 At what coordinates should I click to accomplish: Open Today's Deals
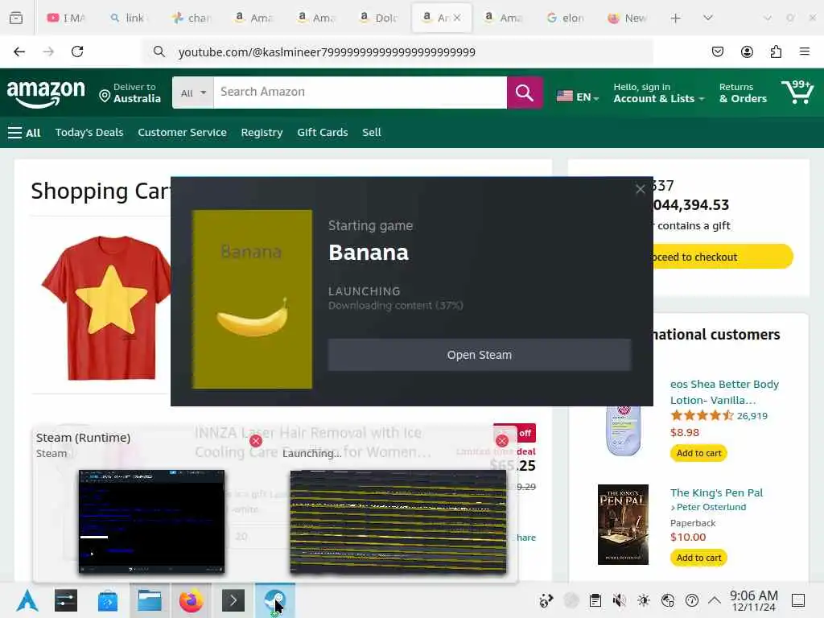pos(89,133)
